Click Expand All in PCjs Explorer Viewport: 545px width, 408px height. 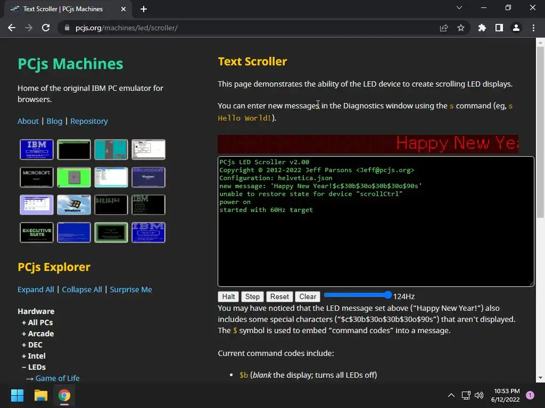click(x=36, y=290)
